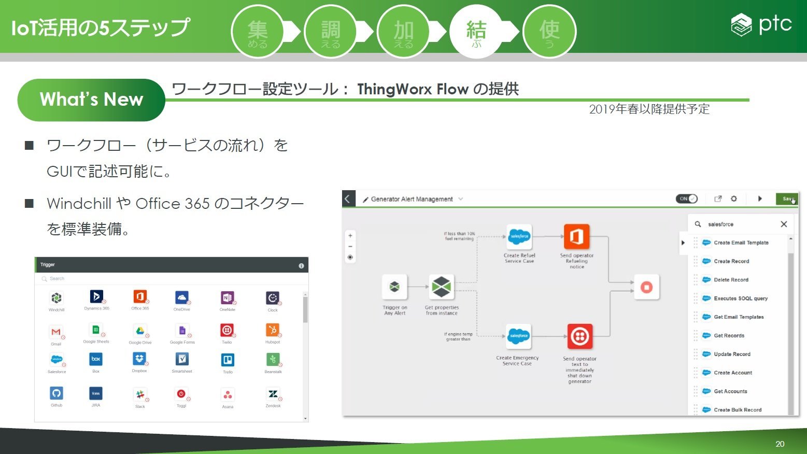Click the Slack connector icon
The height and width of the screenshot is (454, 807).
coord(140,394)
